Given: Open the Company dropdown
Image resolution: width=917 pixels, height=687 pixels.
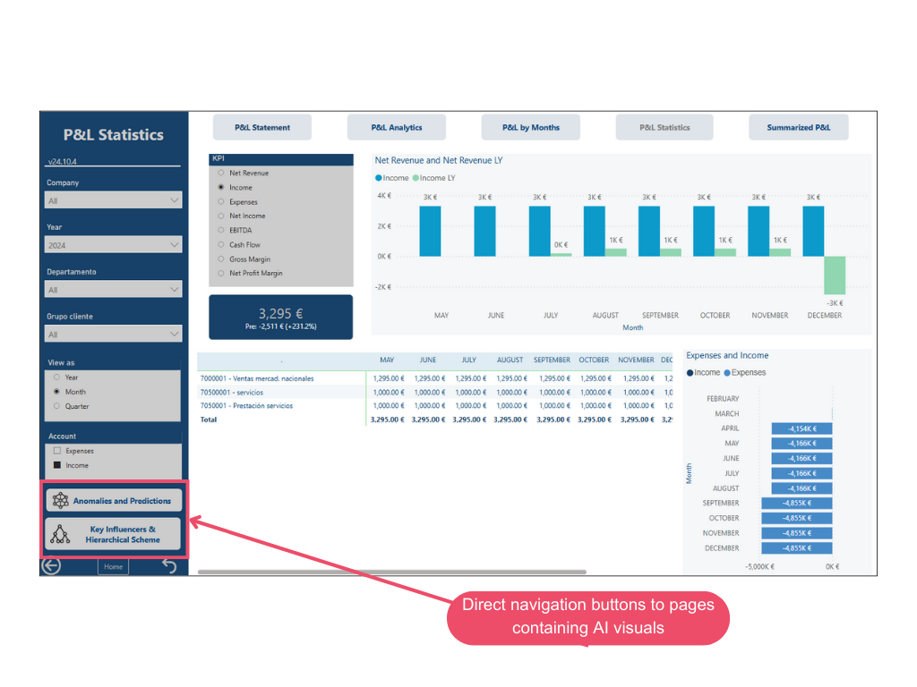Looking at the screenshot, I should 114,200.
